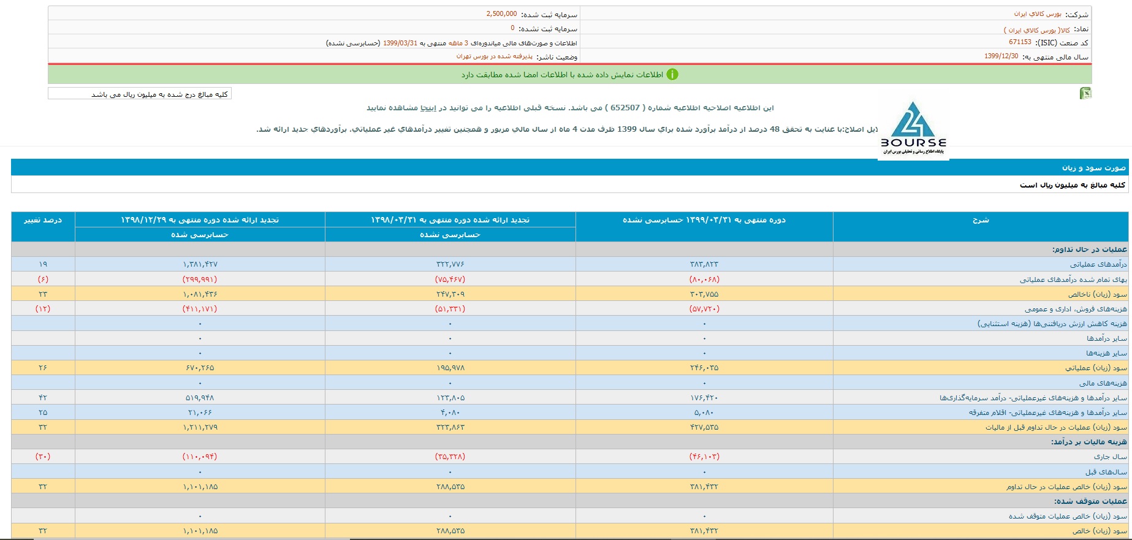Select the 'سال جاری' tax row label
Viewport: 1132px width, 540px height.
(1111, 457)
